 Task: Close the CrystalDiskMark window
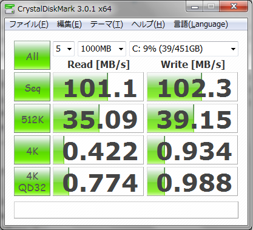coord(234,7)
